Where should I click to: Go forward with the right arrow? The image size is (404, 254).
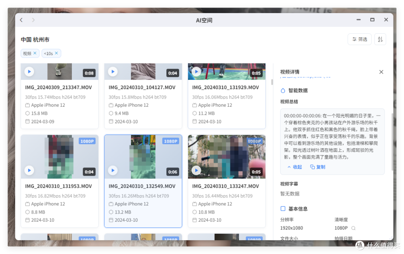click(x=33, y=20)
